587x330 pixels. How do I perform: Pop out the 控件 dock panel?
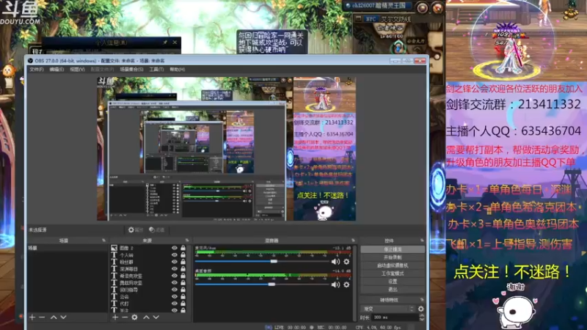point(422,241)
